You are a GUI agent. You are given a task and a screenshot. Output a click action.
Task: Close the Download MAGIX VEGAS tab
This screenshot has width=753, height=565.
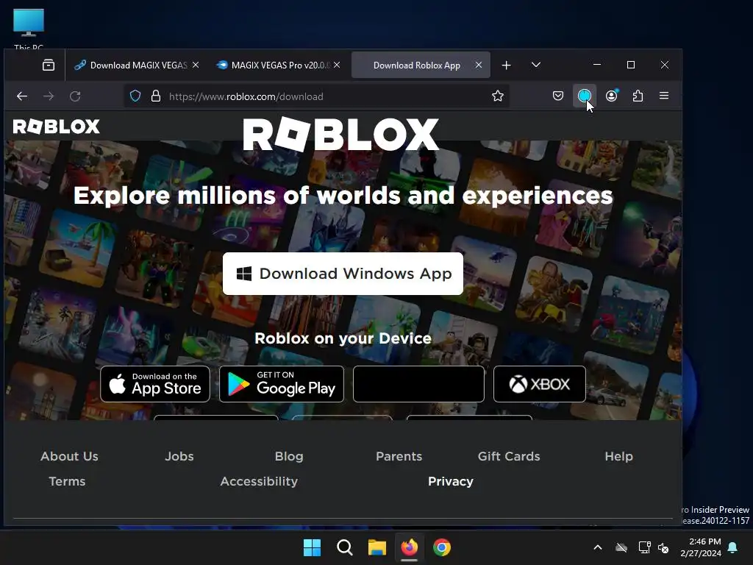coord(196,65)
